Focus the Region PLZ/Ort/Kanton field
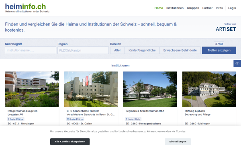Viewport: 241px width, 150px height. [83, 50]
